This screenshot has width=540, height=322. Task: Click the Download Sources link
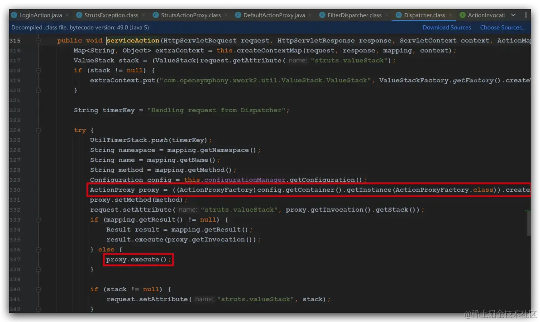pos(447,28)
